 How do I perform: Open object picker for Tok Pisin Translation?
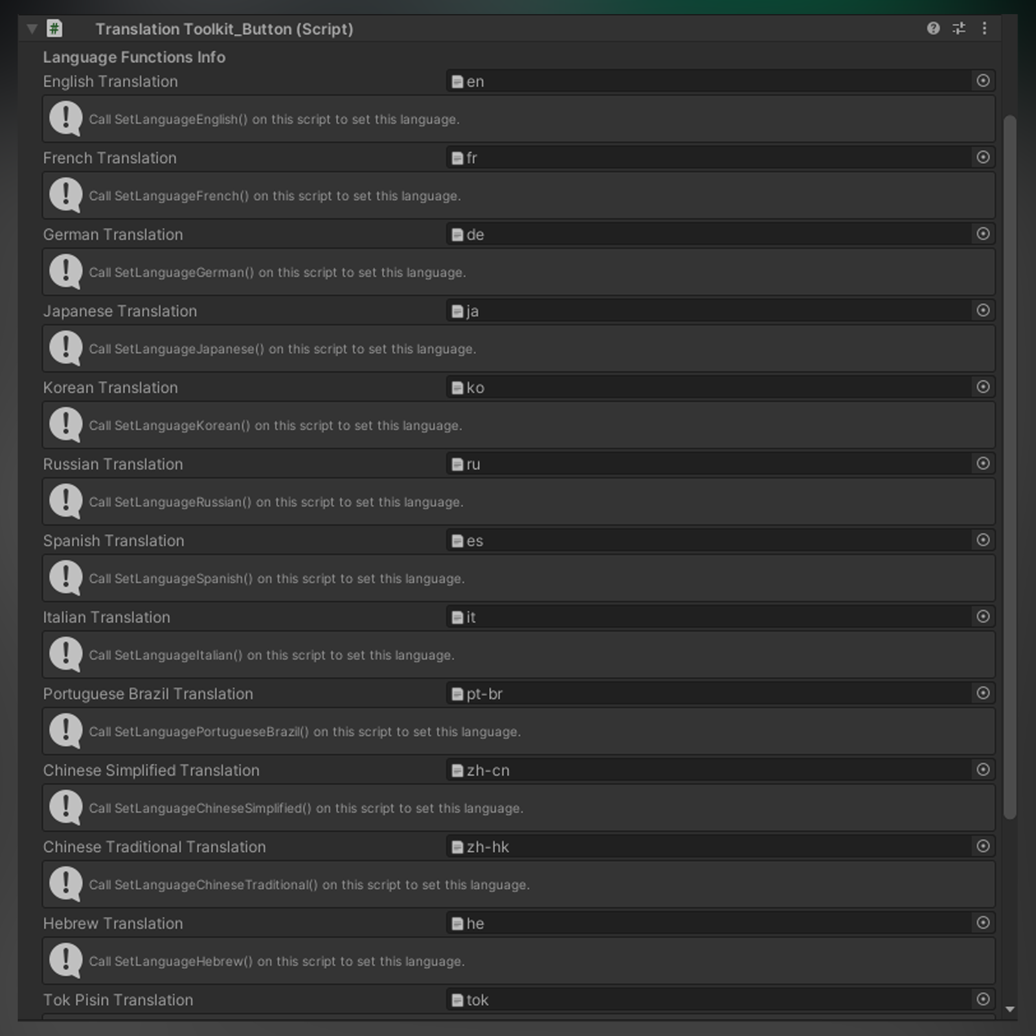[982, 1000]
